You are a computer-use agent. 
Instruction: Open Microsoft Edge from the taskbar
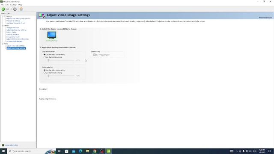point(80,151)
